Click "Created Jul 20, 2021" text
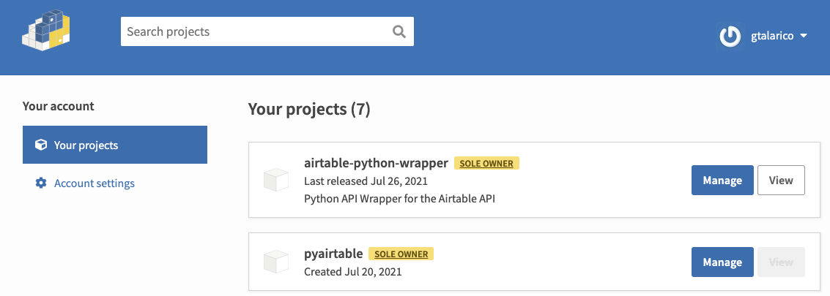Image resolution: width=830 pixels, height=296 pixels. (352, 272)
